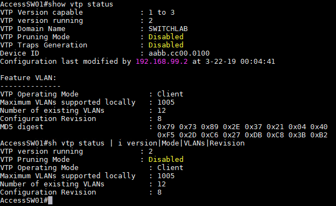Click the first Client operating mode value

170,94
